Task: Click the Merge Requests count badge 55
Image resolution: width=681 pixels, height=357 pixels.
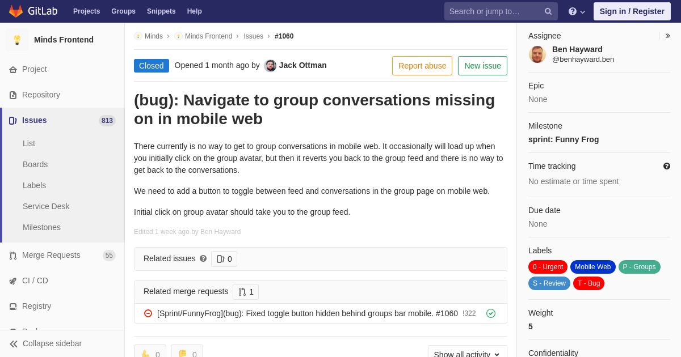Action: tap(109, 256)
